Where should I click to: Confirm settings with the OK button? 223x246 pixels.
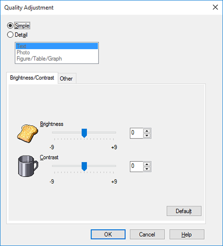pos(108,234)
